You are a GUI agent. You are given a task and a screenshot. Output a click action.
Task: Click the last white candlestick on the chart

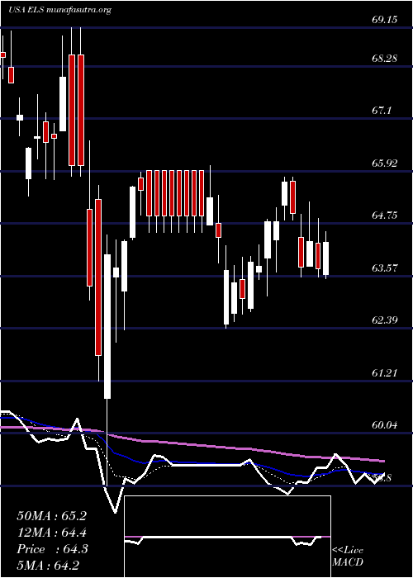coord(325,255)
